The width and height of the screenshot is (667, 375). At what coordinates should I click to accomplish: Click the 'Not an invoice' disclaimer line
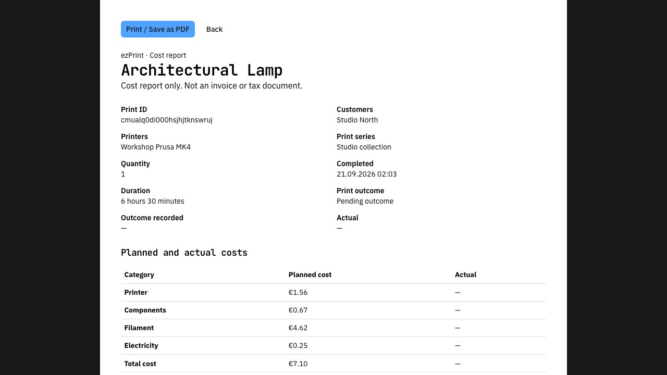point(212,85)
